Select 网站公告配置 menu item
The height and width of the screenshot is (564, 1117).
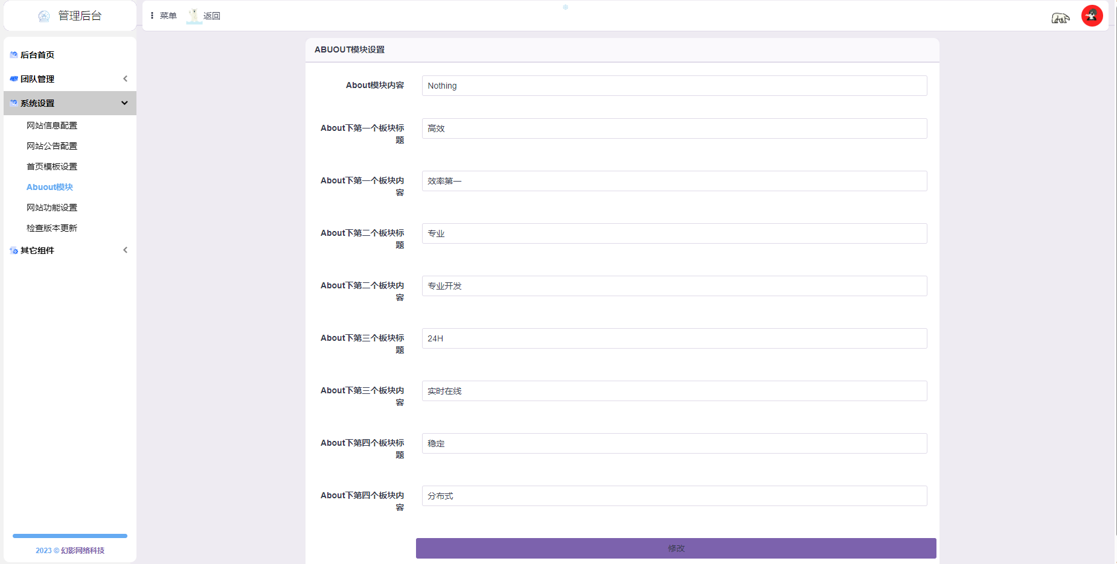(52, 146)
